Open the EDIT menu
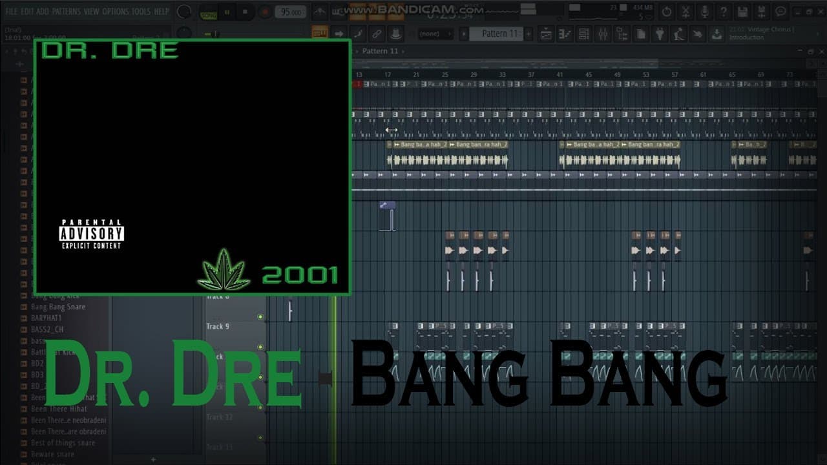 tap(27, 12)
